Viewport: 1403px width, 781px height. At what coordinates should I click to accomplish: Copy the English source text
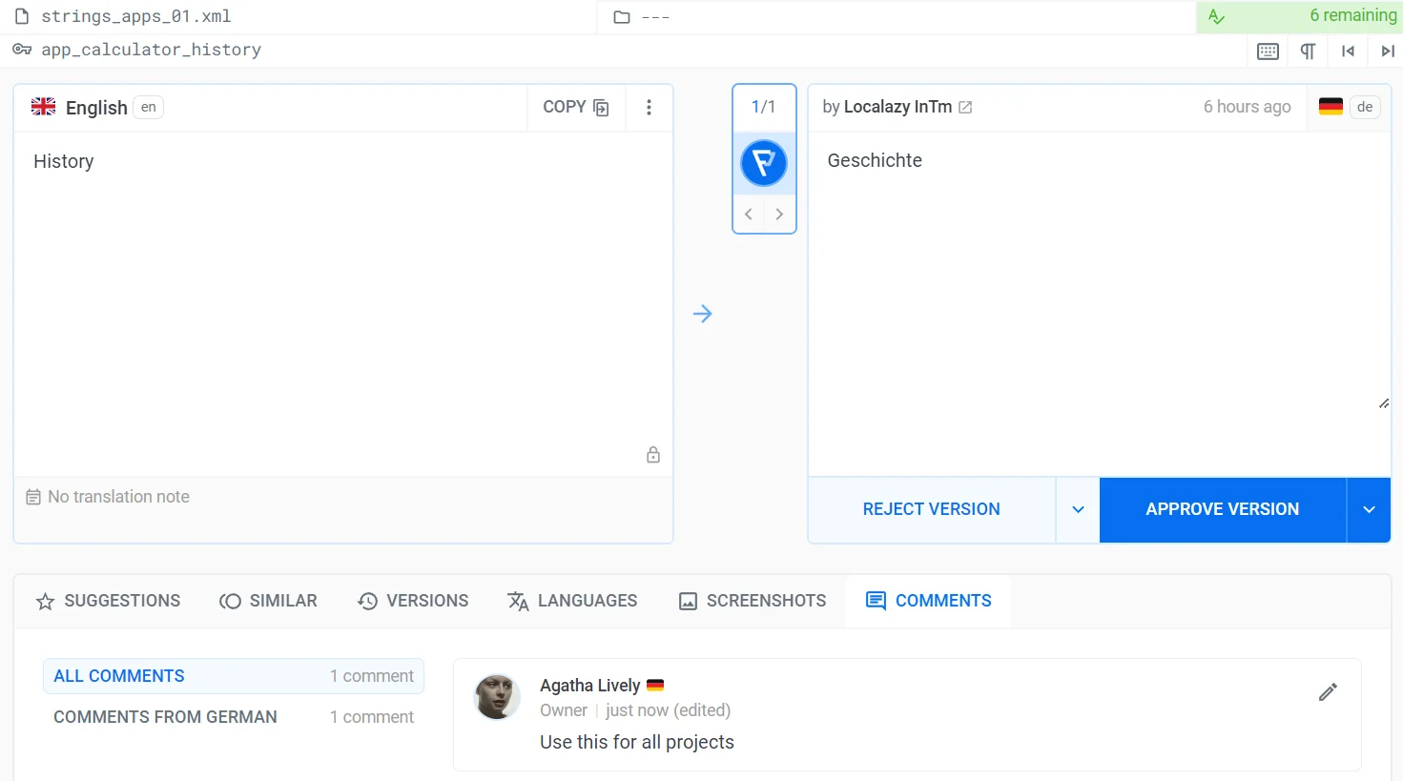tap(576, 107)
